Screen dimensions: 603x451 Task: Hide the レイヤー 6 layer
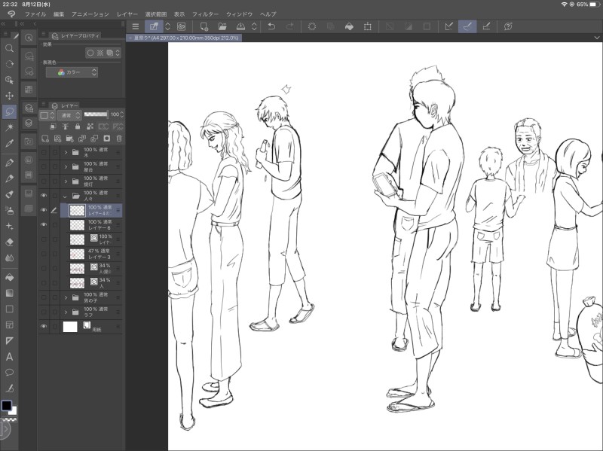point(44,225)
